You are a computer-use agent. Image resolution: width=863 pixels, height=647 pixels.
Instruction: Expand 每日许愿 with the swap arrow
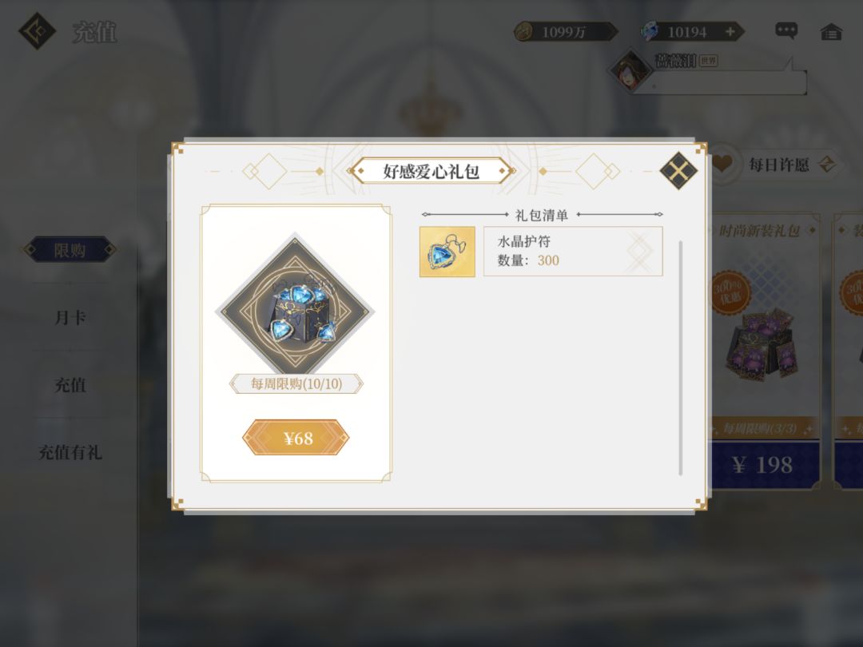click(827, 164)
